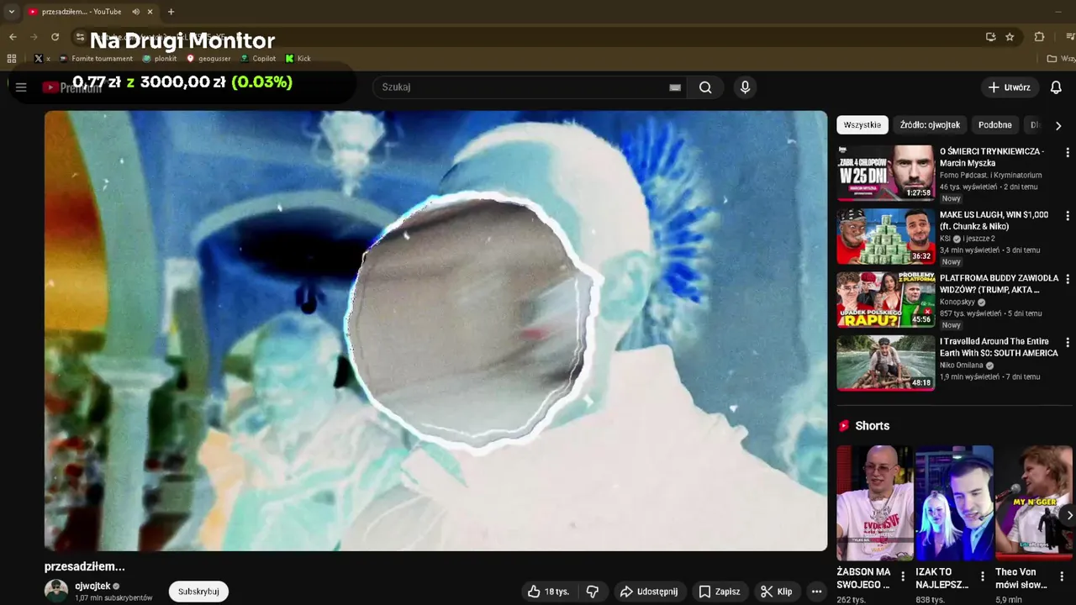Open options for I Travelled Around video
This screenshot has width=1076, height=605.
tap(1067, 343)
